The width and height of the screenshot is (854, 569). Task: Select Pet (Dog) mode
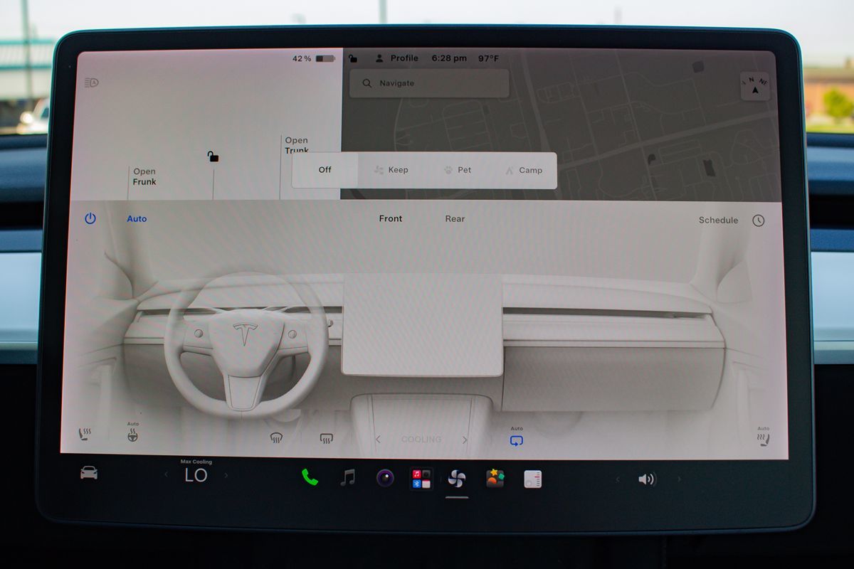[x=458, y=170]
